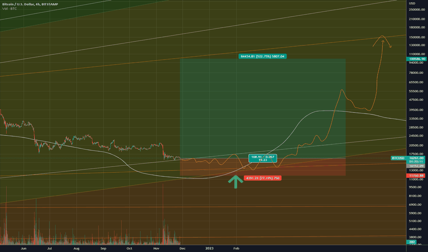
Task: Click the Jul label on the time axis
Action: (x=50, y=248)
